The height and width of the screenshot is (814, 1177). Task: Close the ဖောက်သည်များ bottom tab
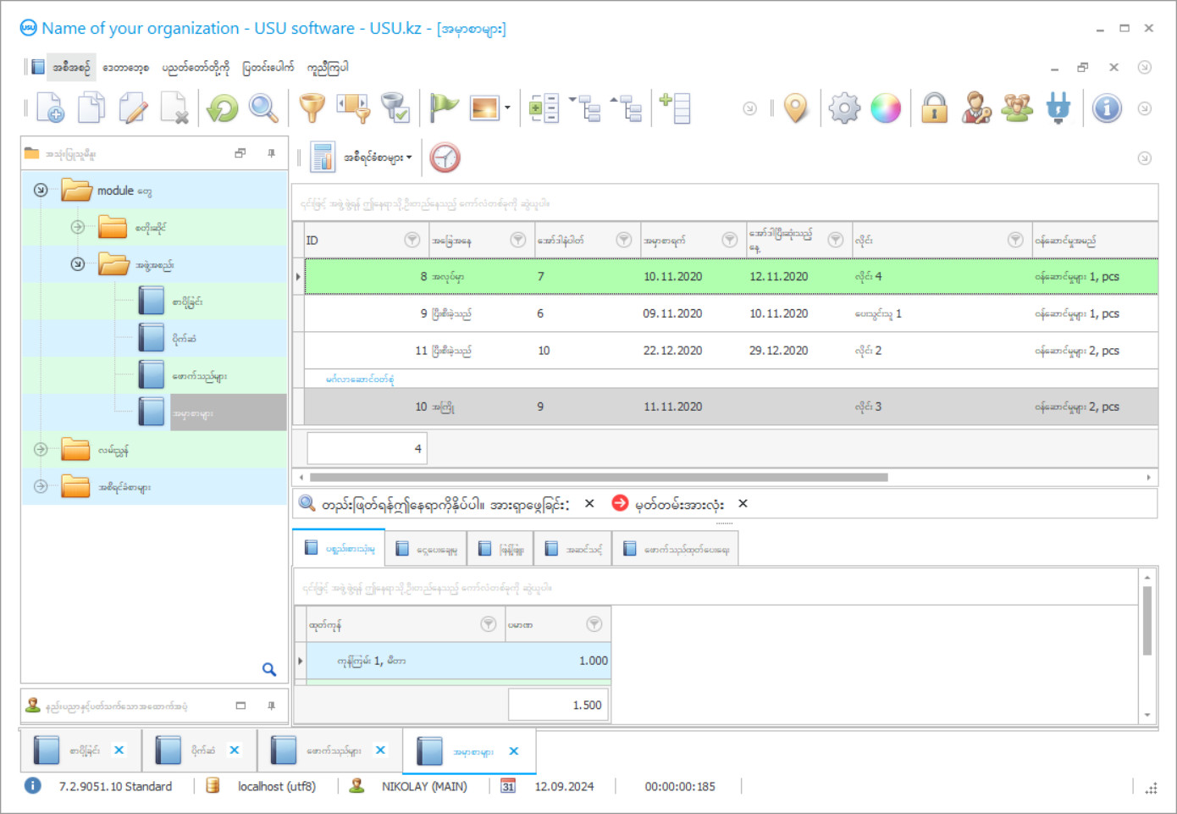pos(380,750)
